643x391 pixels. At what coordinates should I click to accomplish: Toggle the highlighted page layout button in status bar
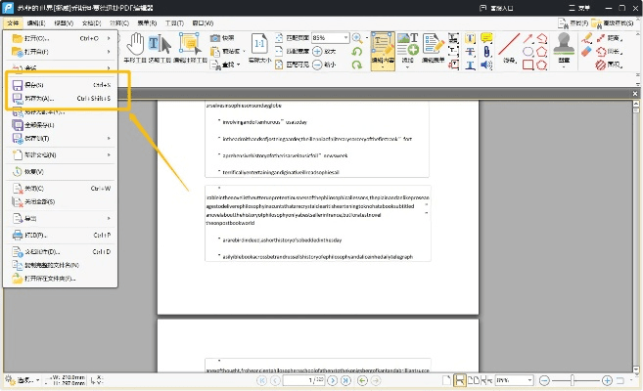[x=459, y=380]
